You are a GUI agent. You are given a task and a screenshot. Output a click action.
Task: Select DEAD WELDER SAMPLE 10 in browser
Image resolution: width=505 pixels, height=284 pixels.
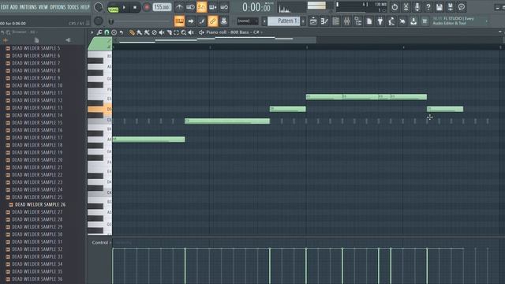pos(37,85)
